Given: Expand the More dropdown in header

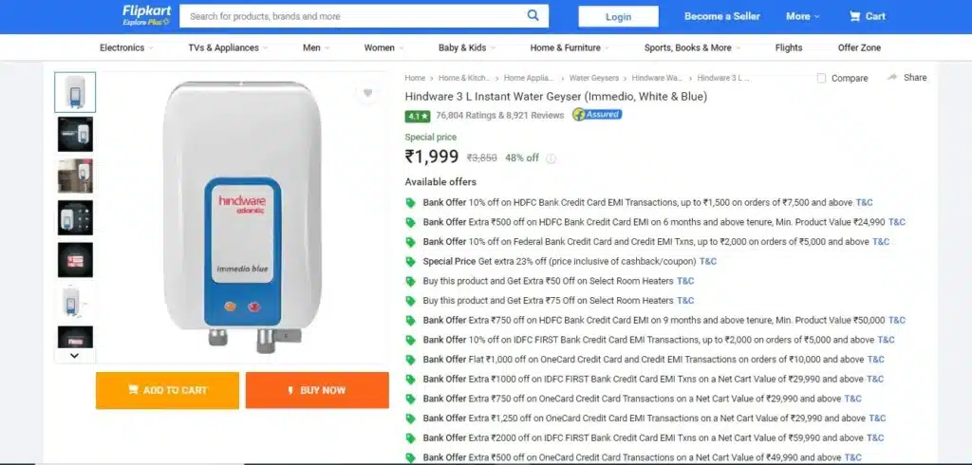Looking at the screenshot, I should coord(803,16).
